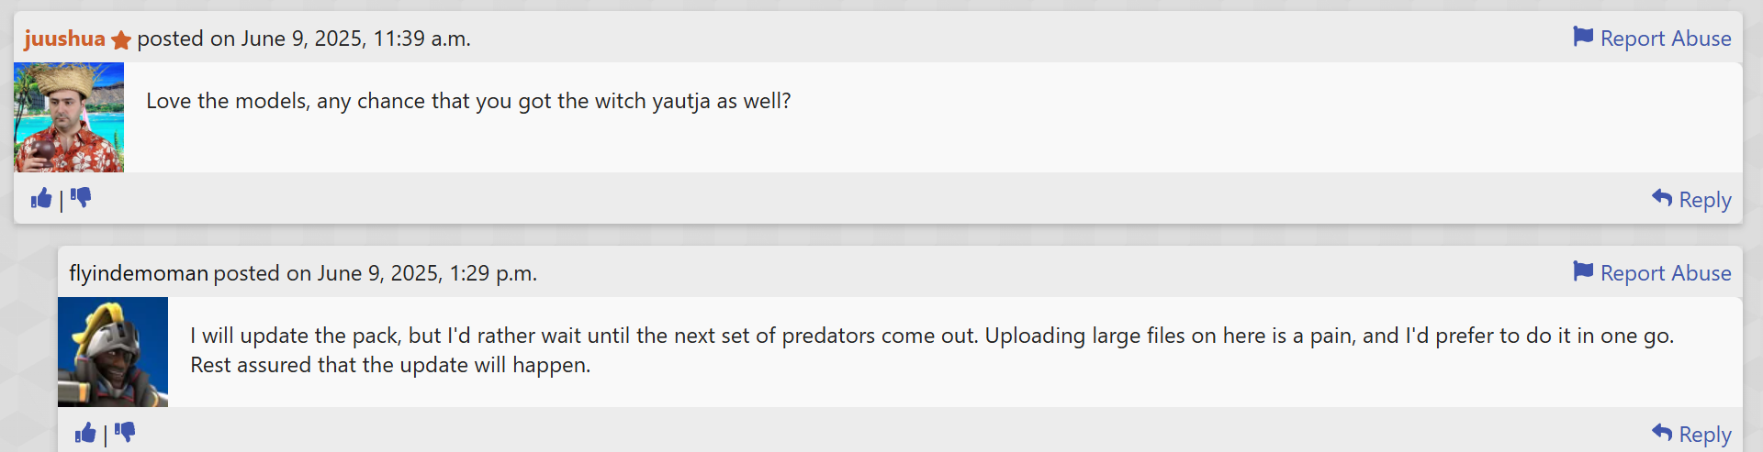The image size is (1763, 452).
Task: Upvote juushua's comment with thumbs up
Action: (x=41, y=198)
